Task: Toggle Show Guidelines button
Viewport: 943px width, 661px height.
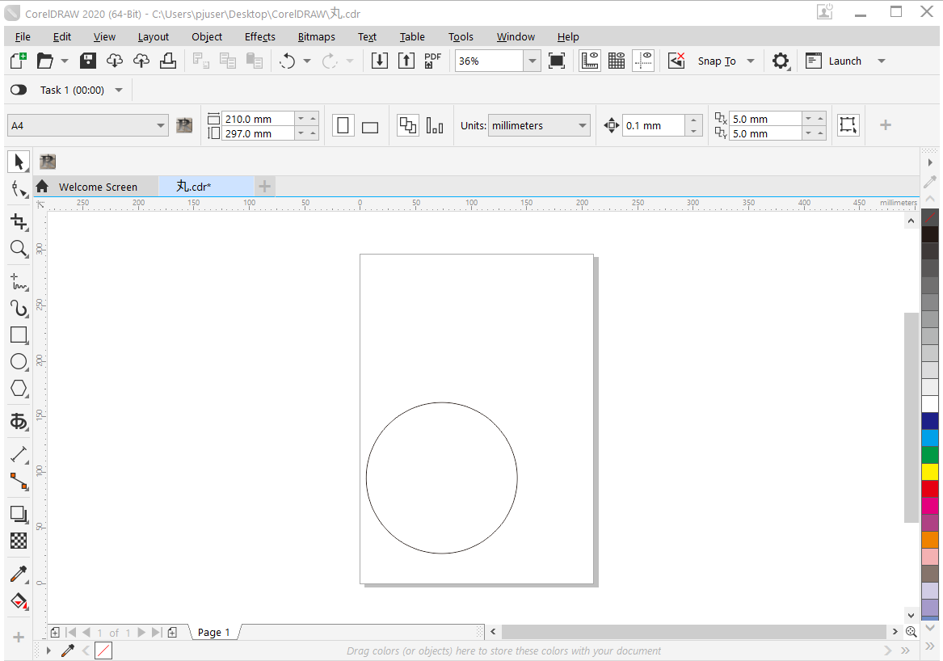Action: [643, 61]
